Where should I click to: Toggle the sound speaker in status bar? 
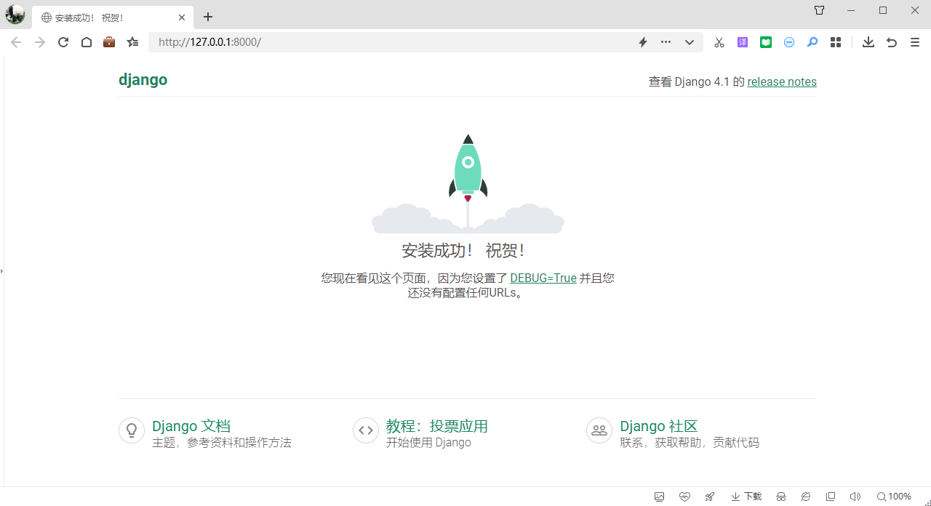point(855,497)
